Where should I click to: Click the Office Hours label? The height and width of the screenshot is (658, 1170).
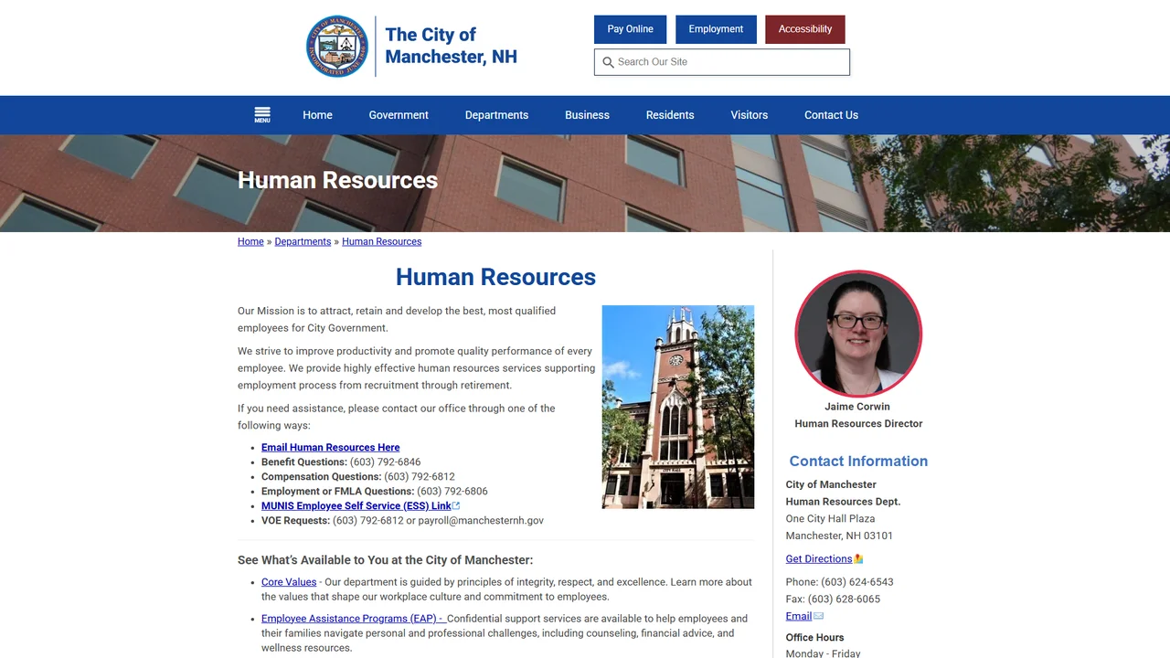point(814,638)
